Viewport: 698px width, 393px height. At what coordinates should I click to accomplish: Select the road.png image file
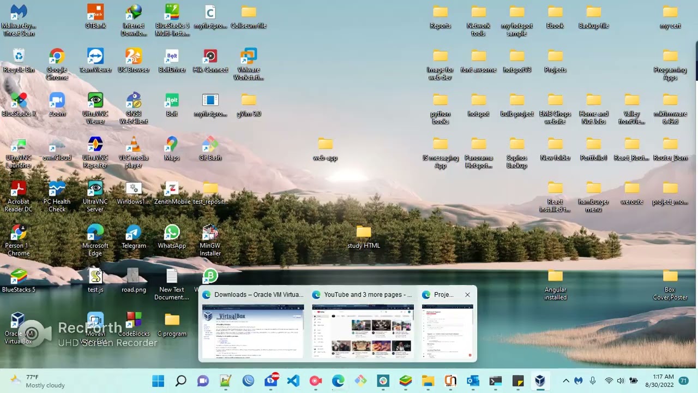(134, 281)
